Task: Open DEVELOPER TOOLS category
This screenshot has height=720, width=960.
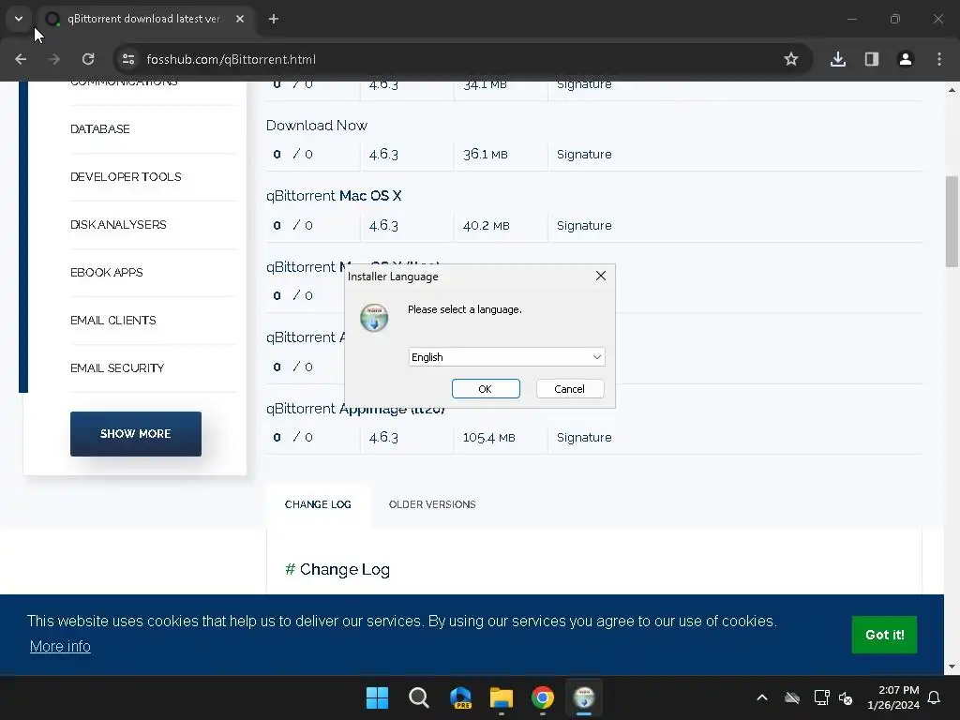Action: pos(126,177)
